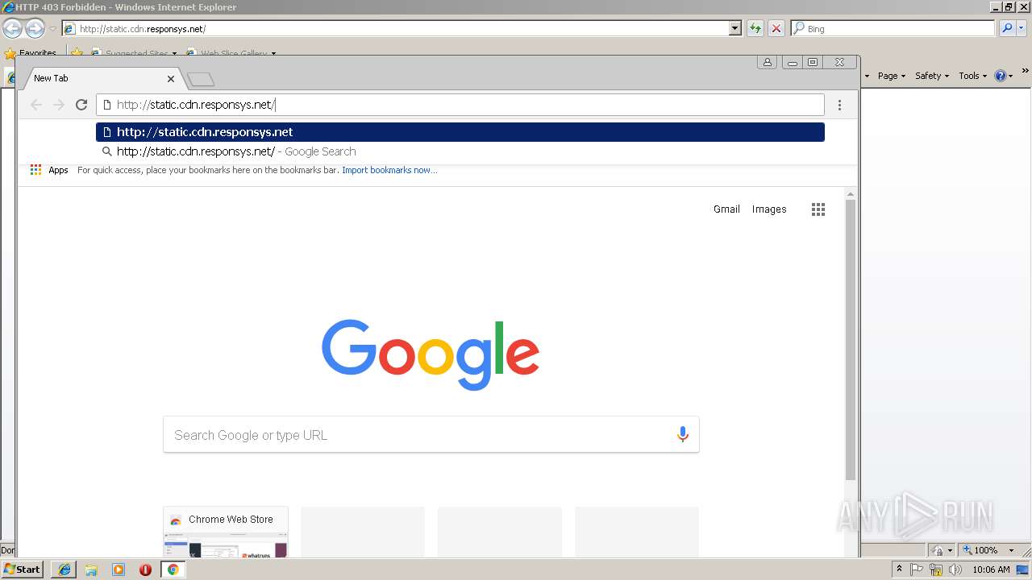The image size is (1032, 580).
Task: Click Import bookmarks now link
Action: click(x=389, y=170)
